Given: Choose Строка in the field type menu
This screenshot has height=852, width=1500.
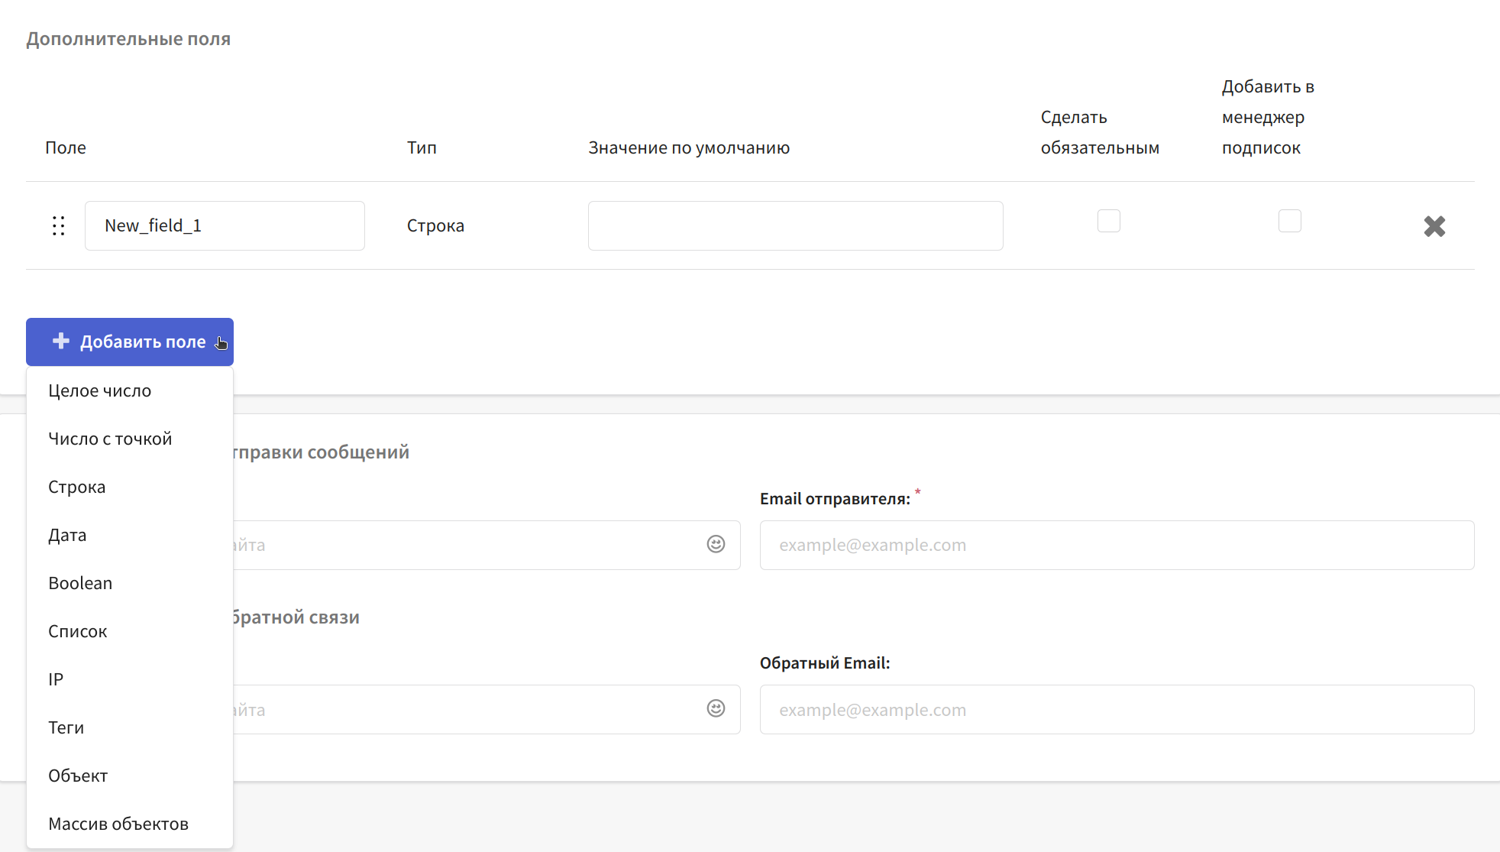Looking at the screenshot, I should (130, 487).
